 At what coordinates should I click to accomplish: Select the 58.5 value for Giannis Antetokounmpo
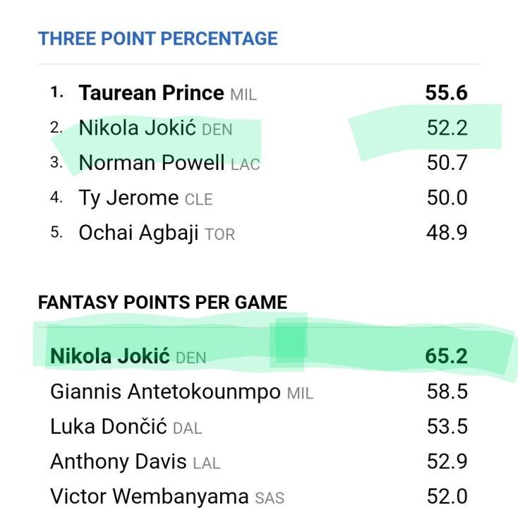[x=447, y=391]
